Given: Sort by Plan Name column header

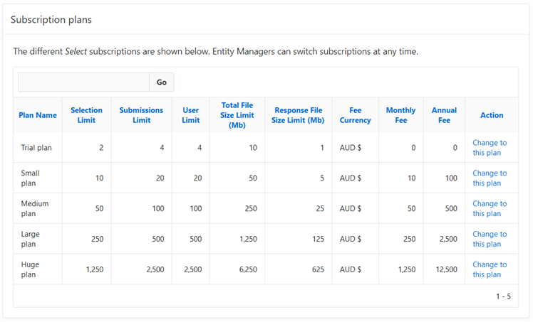Looking at the screenshot, I should 38,115.
